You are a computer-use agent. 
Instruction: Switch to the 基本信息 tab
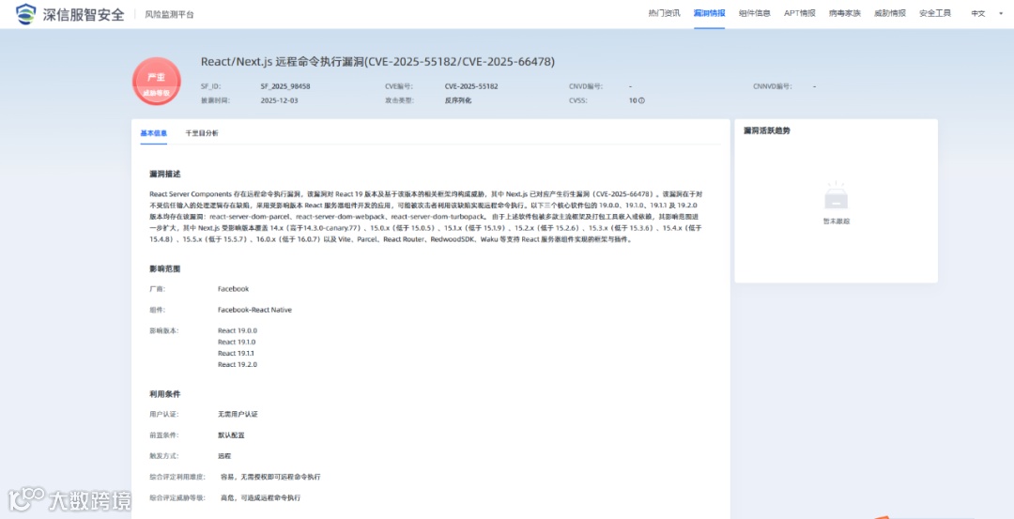coord(154,133)
